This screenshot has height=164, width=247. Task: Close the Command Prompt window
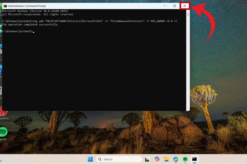[x=185, y=6]
